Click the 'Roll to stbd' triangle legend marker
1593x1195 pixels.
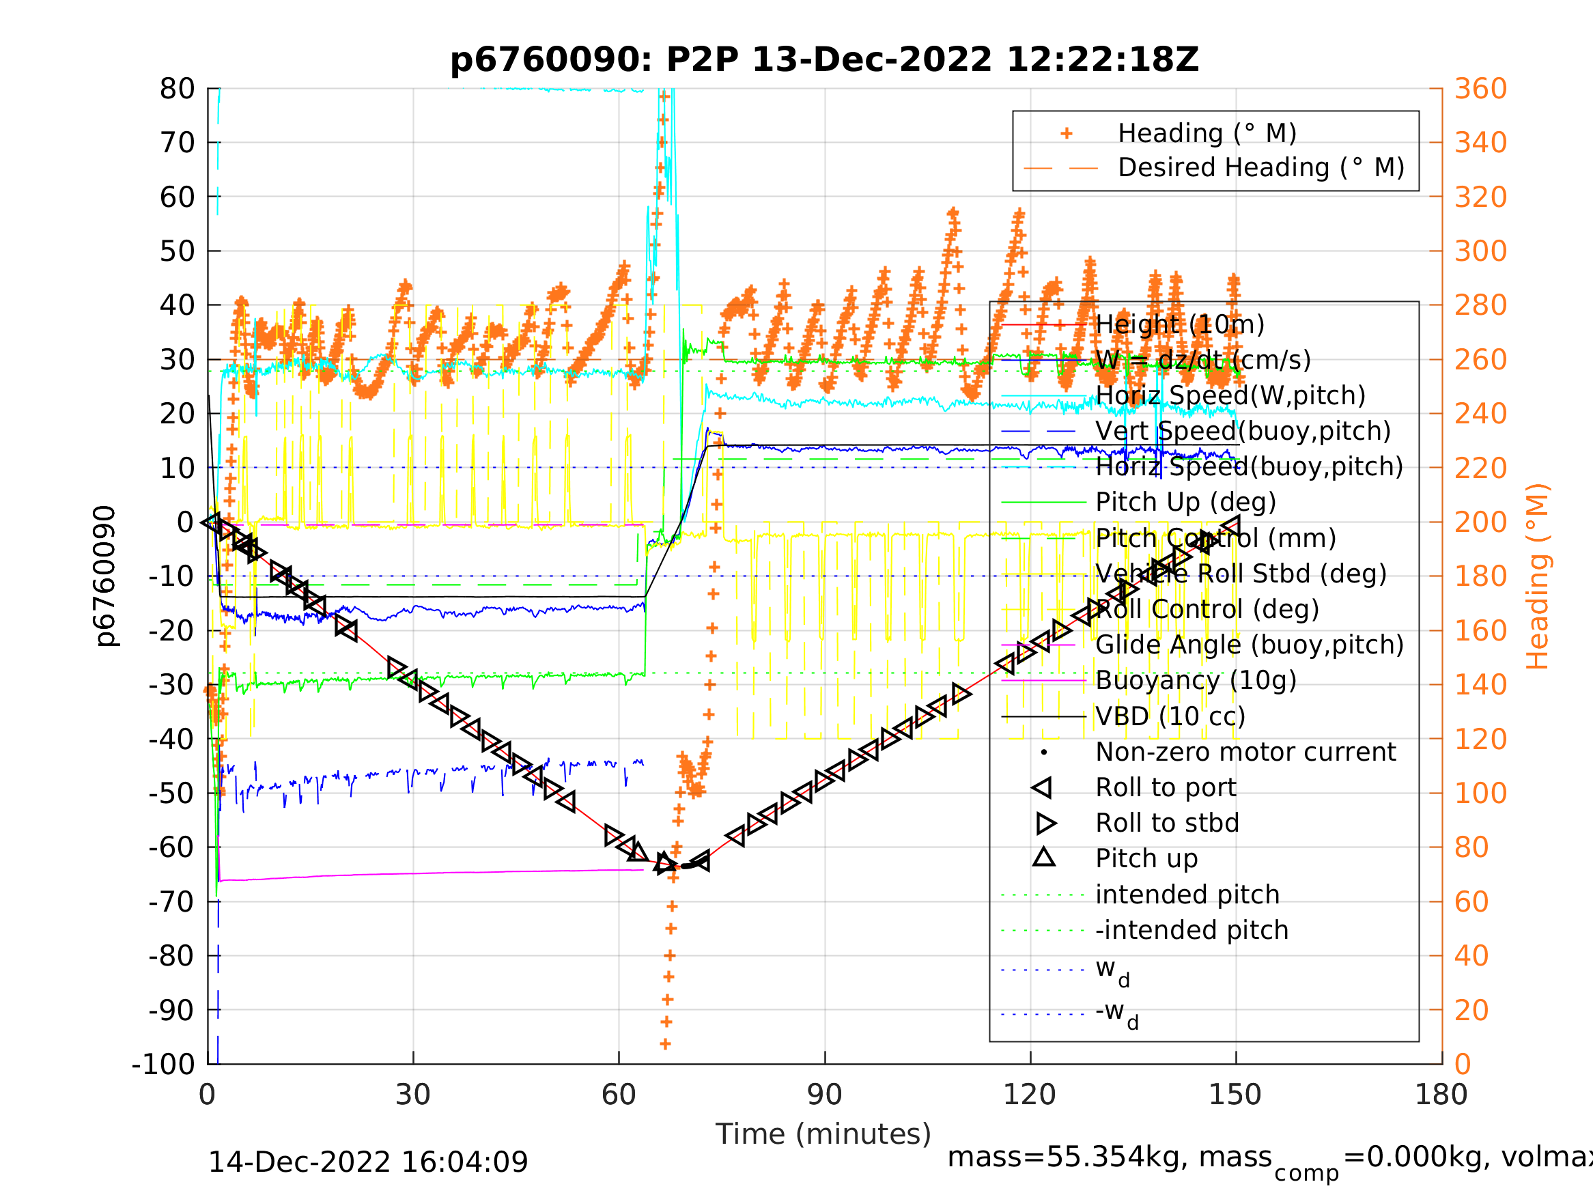click(x=1045, y=824)
